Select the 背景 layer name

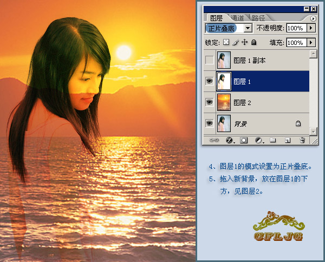pos(240,124)
